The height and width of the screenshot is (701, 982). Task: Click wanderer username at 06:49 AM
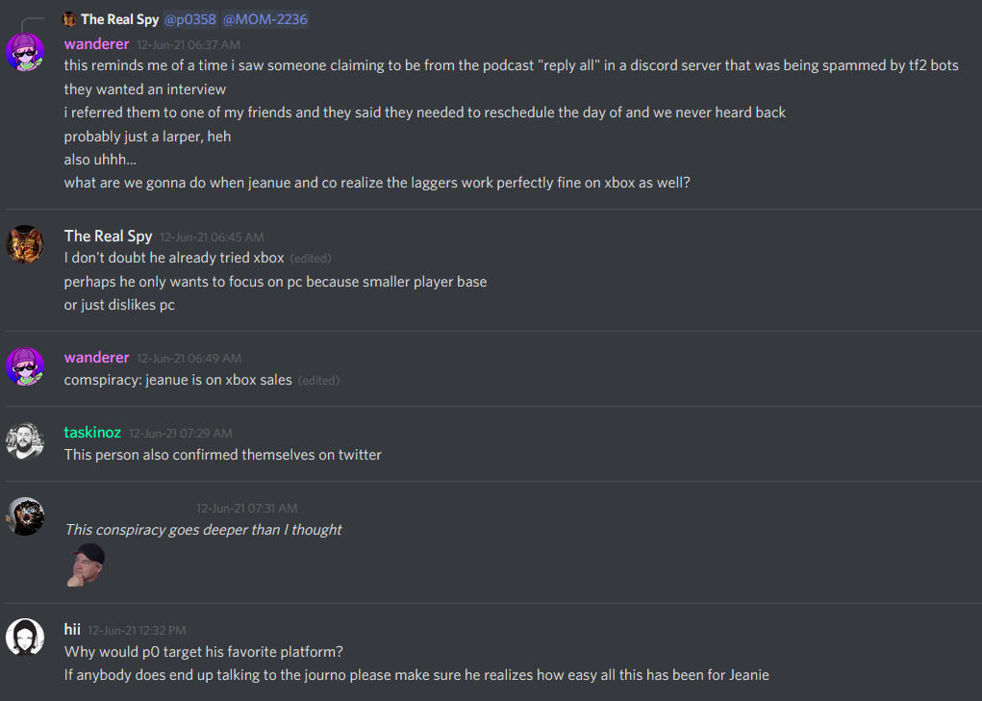(x=96, y=358)
